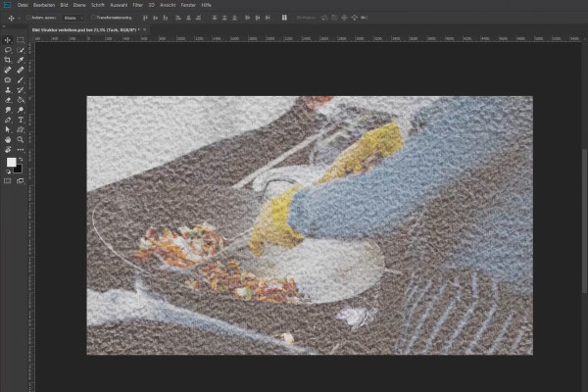Select the Type tool
Image resolution: width=588 pixels, height=392 pixels.
tap(21, 120)
